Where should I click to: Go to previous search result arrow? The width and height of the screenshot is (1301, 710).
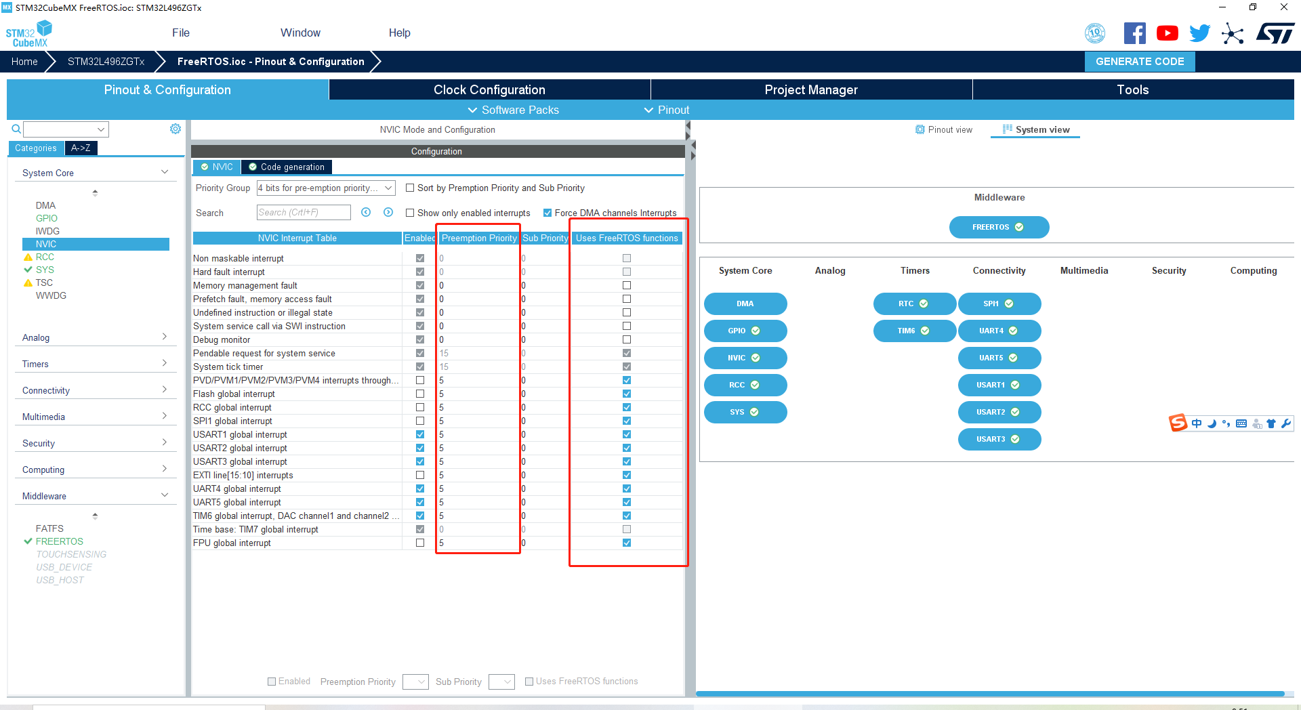(x=366, y=212)
